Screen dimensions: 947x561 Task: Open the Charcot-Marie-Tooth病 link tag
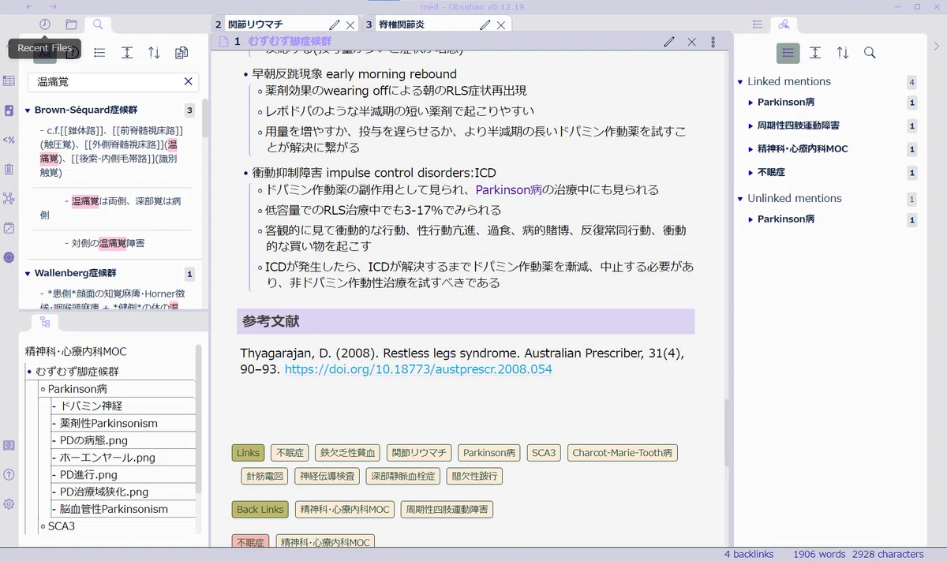tap(623, 453)
